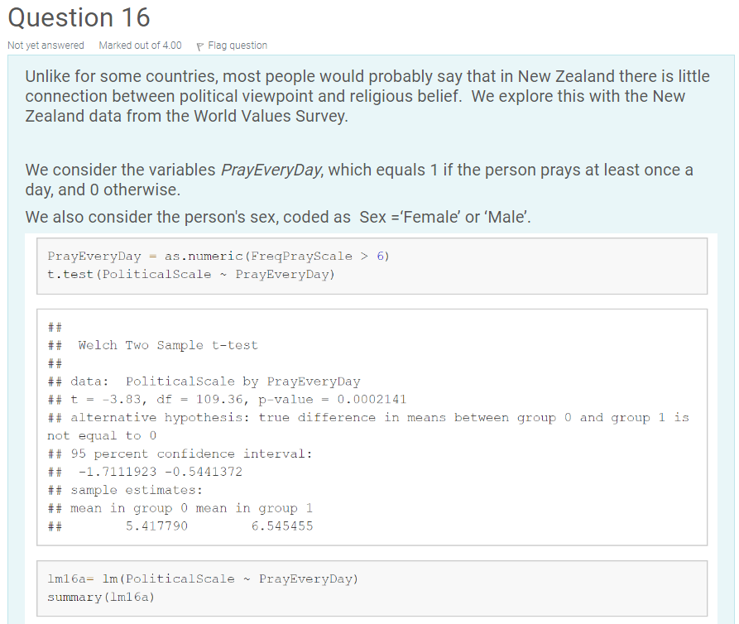Click the 'Marked out of 4.00' label

140,46
